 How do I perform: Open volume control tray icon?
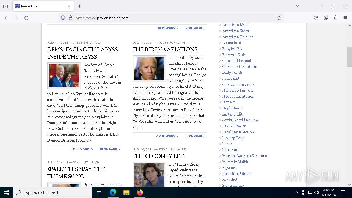(317, 193)
